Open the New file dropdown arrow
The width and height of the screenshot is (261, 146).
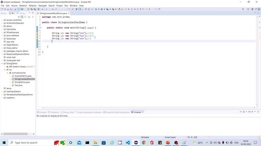pos(5,9)
